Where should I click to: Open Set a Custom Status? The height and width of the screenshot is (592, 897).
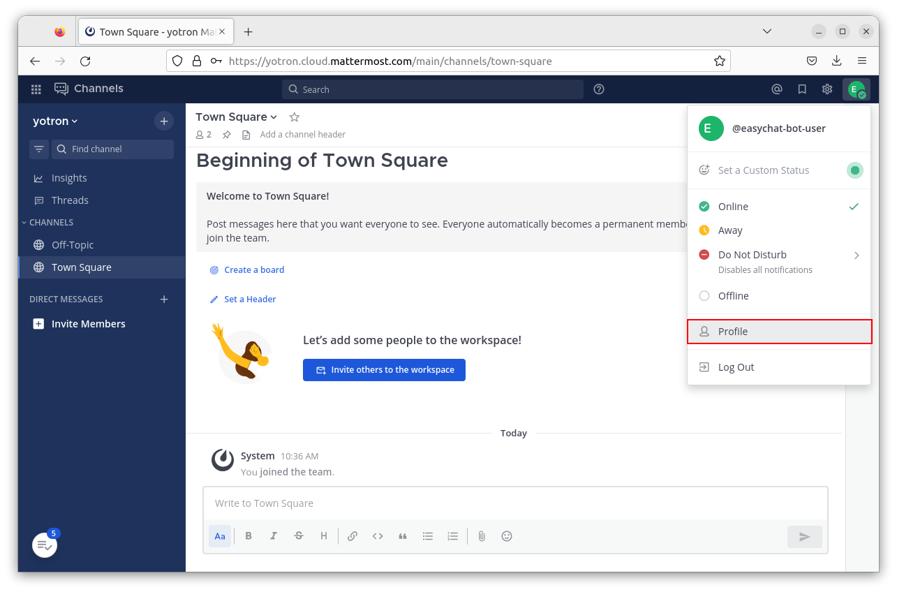pyautogui.click(x=764, y=170)
